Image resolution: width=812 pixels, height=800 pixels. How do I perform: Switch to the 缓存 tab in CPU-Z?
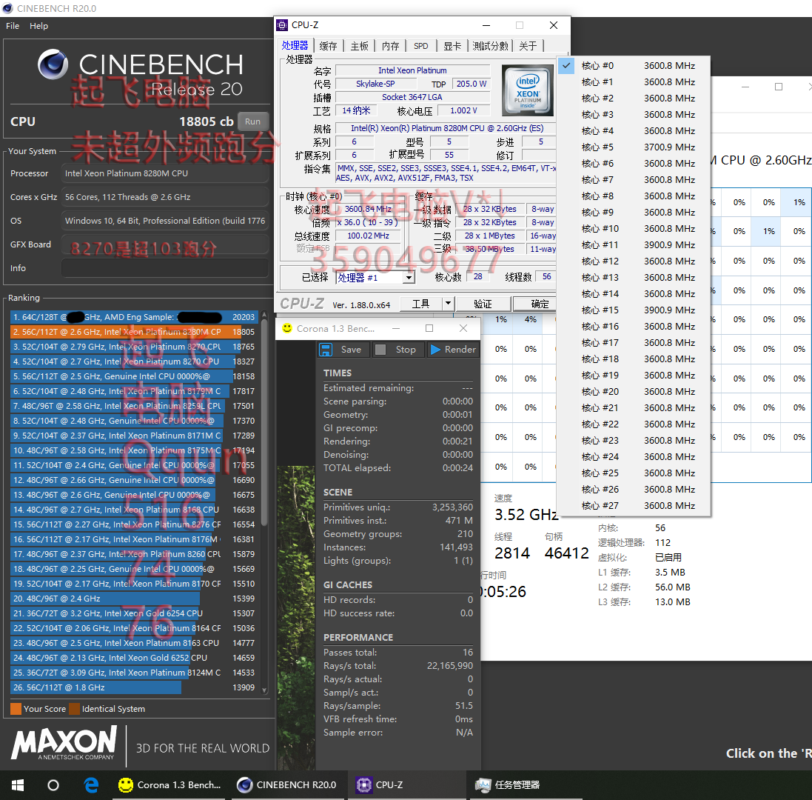(x=329, y=46)
